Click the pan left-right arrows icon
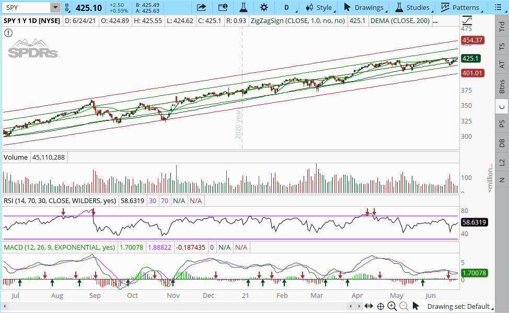This screenshot has height=313, width=509. [x=368, y=306]
